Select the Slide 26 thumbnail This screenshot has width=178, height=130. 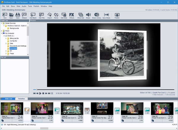point(72,109)
